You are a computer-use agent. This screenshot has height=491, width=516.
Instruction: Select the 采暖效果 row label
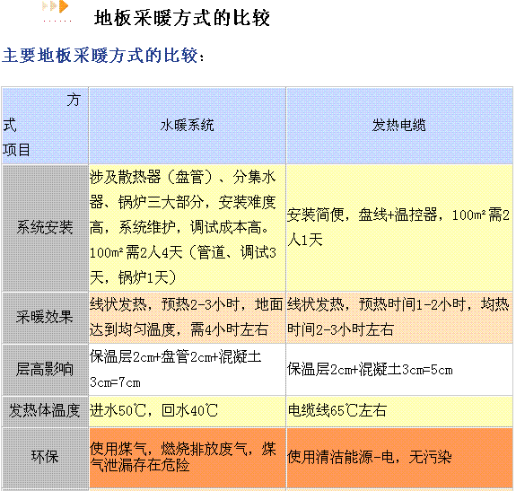[x=45, y=318]
